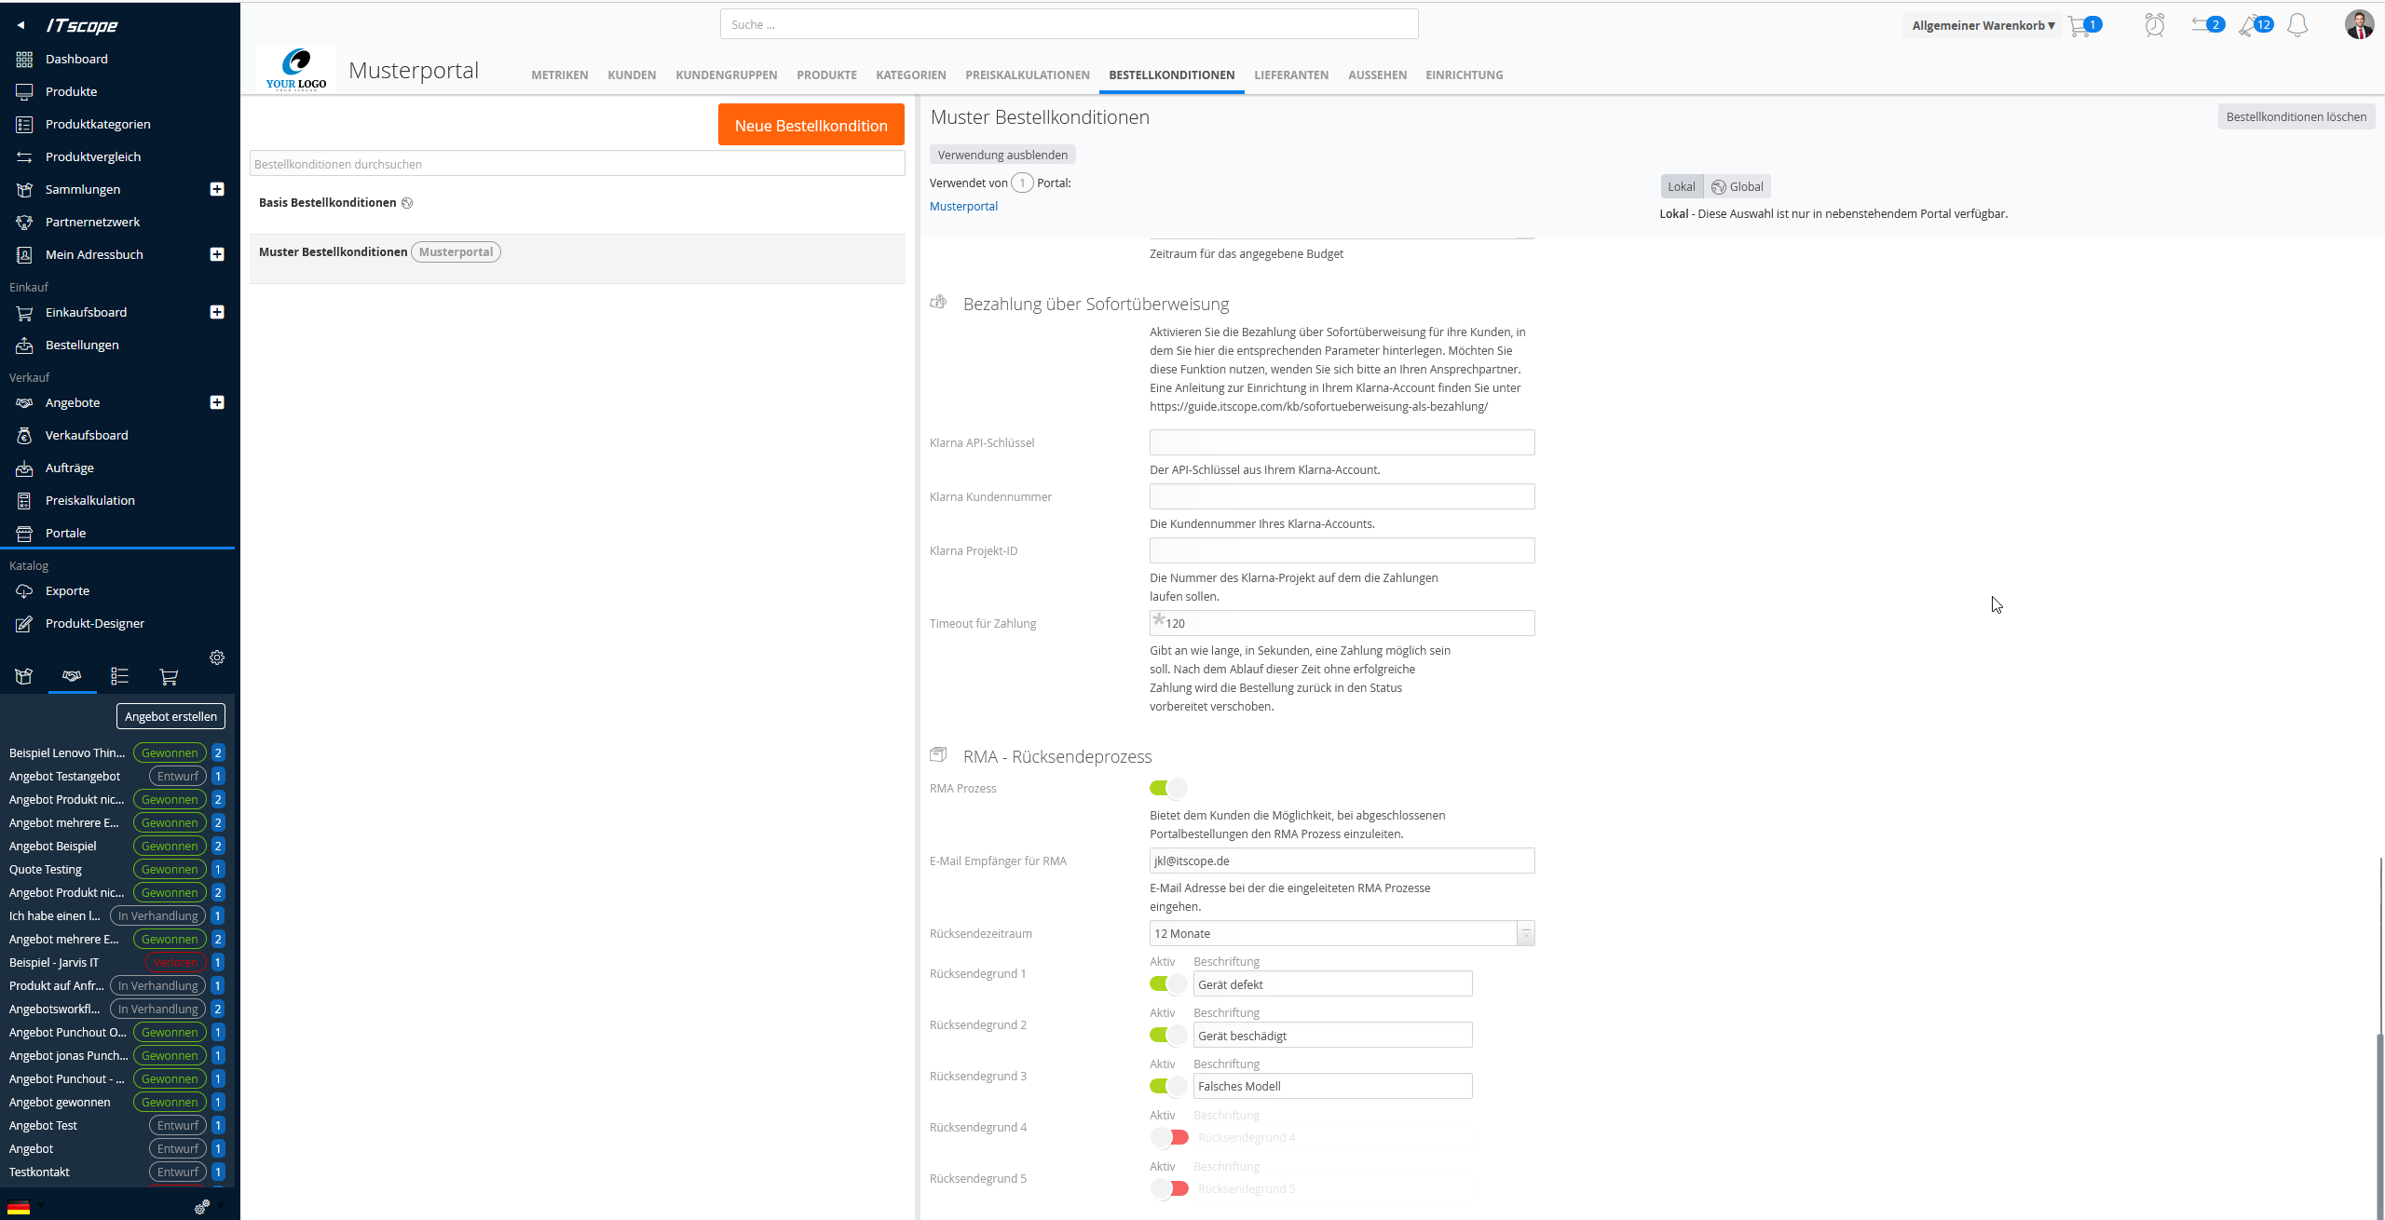This screenshot has height=1220, width=2385.
Task: Expand Sammlungen with plus button
Action: [x=217, y=189]
